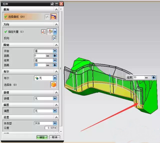
Task: Open the vector dialog icon
Action: pyautogui.click(x=43, y=32)
